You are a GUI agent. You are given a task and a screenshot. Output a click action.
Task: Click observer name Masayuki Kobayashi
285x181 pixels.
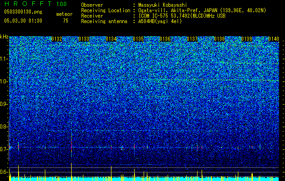[163, 5]
